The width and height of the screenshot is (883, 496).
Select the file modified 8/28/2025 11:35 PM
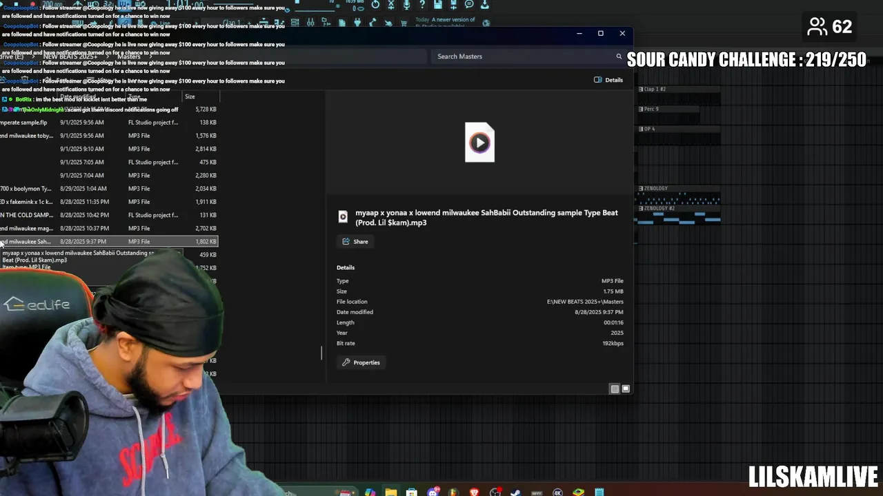point(108,202)
